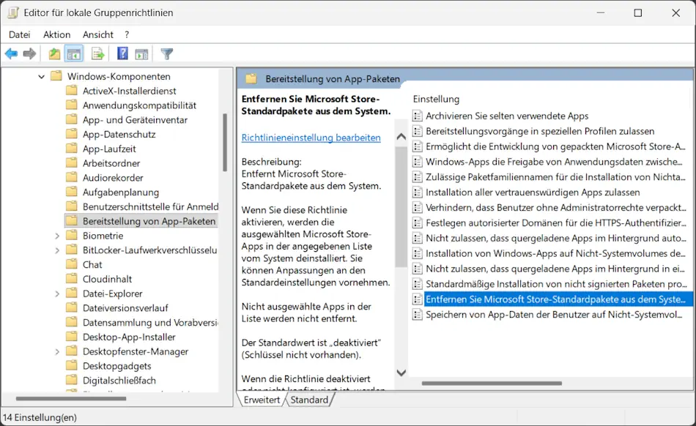
Task: Open the Ansicht menu
Action: 98,34
